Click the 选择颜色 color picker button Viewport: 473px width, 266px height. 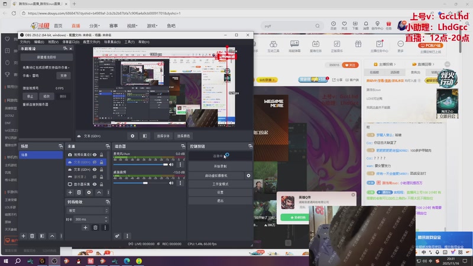[x=183, y=136]
